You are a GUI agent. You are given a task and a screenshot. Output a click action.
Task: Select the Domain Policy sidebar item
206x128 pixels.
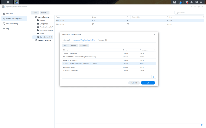[x=12, y=23]
